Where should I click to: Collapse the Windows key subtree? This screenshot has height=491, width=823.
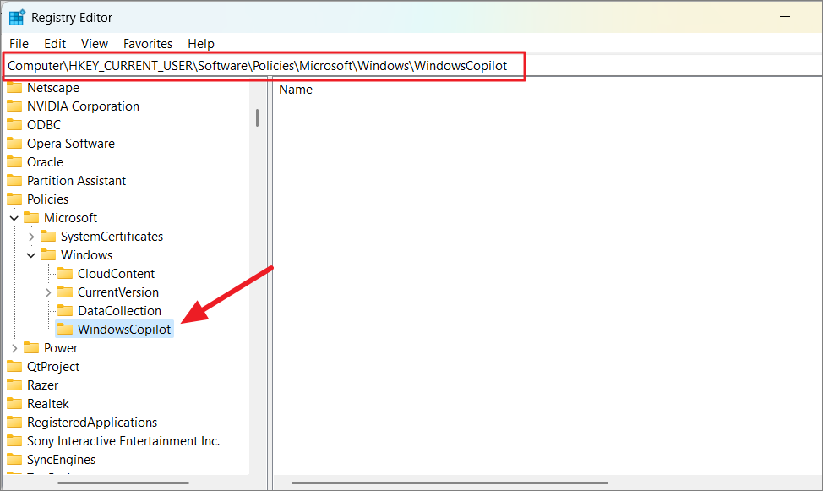point(31,254)
